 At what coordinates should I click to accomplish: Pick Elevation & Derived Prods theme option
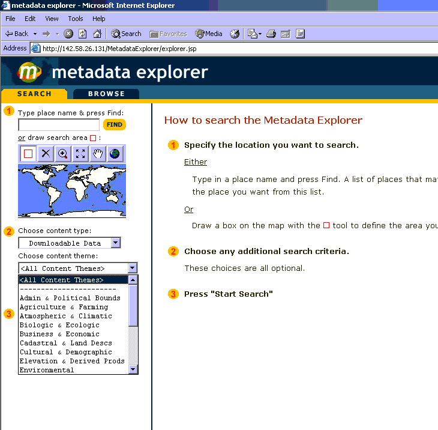[x=71, y=361]
